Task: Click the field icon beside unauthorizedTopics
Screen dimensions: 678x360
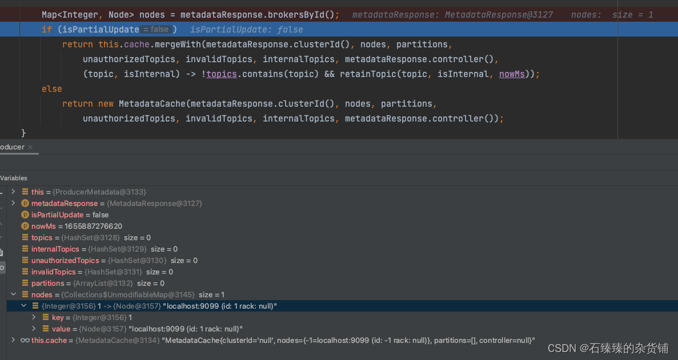Action: (25, 260)
